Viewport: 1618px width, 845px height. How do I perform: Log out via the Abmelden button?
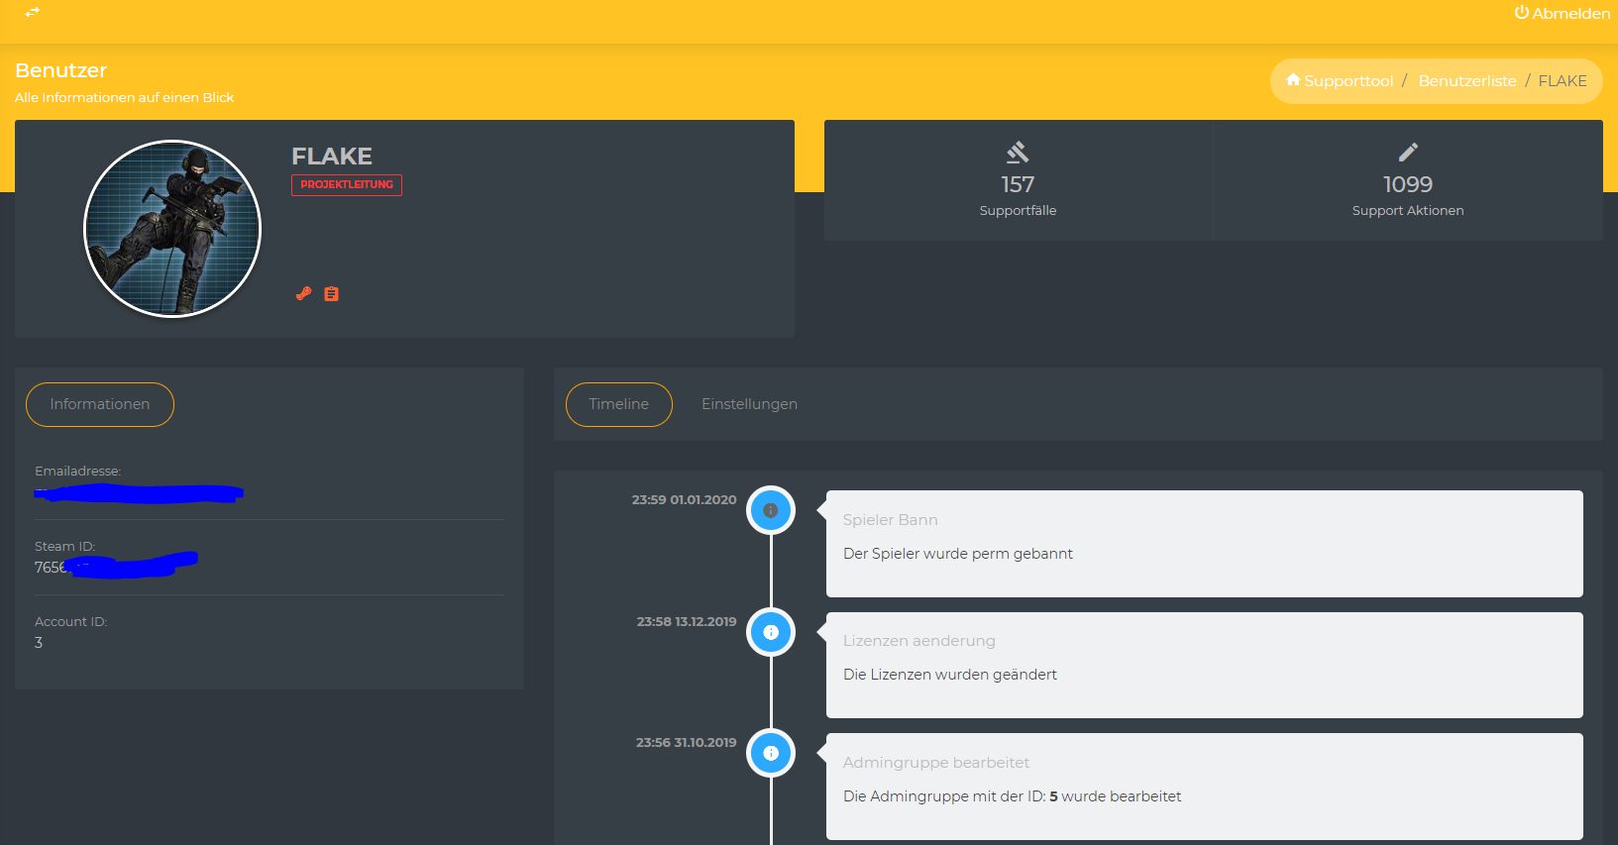click(1563, 13)
